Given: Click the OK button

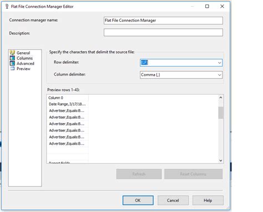Looking at the screenshot, I should tap(138, 200).
